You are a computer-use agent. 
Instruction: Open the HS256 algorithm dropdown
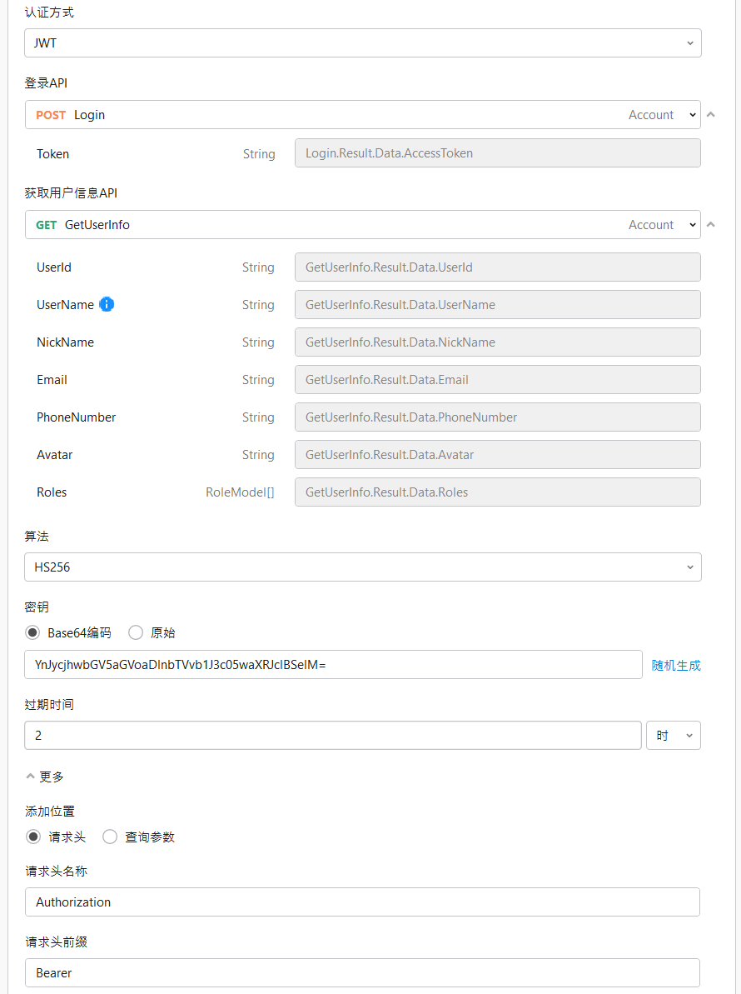point(362,567)
